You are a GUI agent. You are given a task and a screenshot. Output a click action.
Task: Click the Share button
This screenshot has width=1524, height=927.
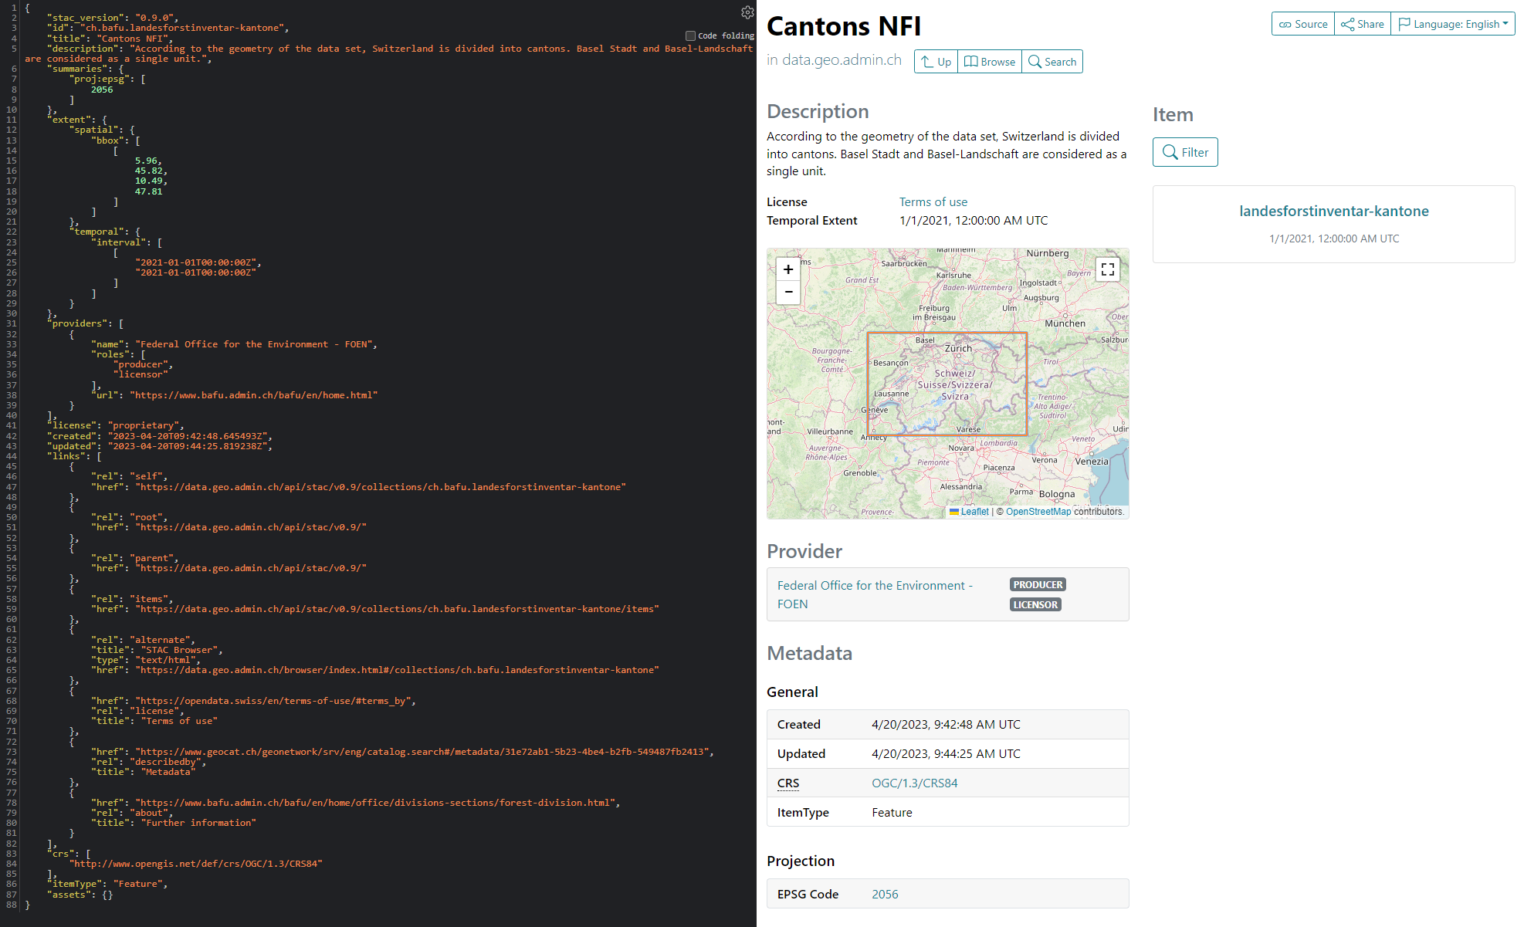[1362, 24]
